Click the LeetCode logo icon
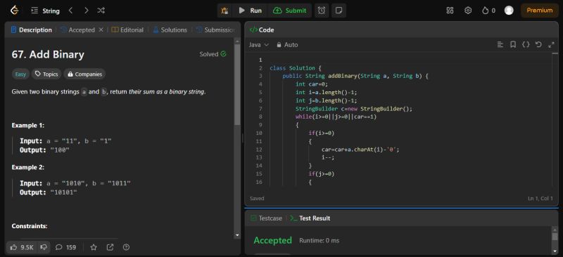The height and width of the screenshot is (257, 563). [x=14, y=11]
